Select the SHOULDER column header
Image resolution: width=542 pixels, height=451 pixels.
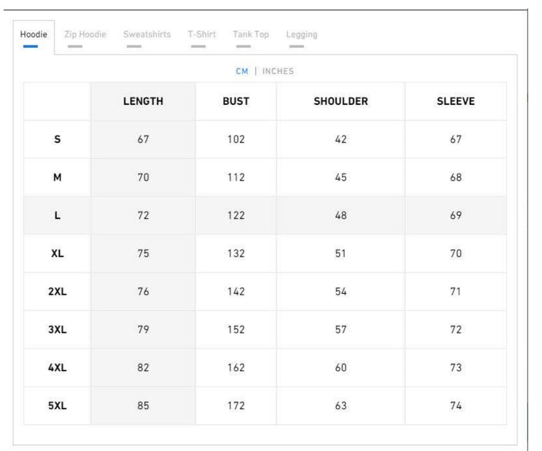click(x=340, y=102)
